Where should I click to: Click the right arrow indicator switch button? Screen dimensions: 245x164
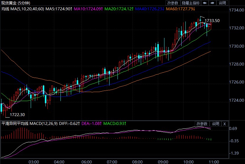(x=212, y=3)
